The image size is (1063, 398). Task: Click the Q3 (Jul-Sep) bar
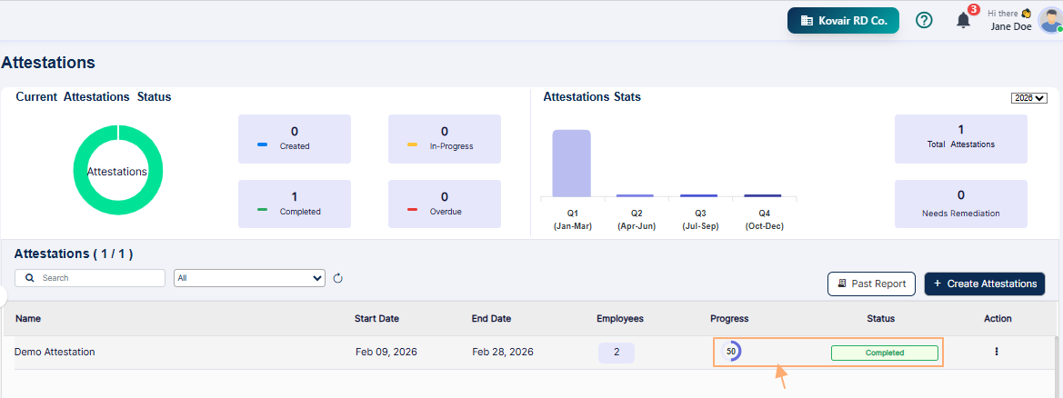(x=699, y=195)
